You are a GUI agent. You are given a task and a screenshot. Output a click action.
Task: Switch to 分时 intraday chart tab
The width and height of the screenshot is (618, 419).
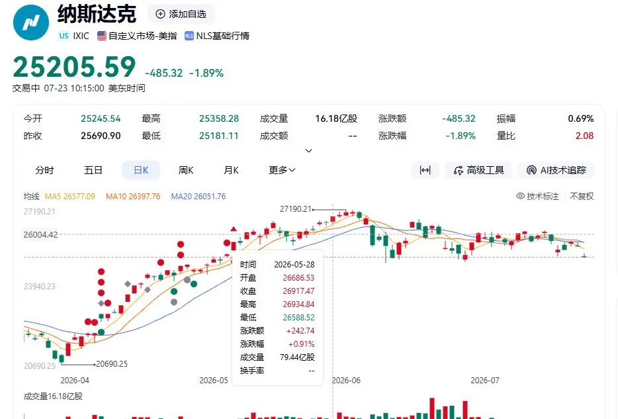(44, 170)
